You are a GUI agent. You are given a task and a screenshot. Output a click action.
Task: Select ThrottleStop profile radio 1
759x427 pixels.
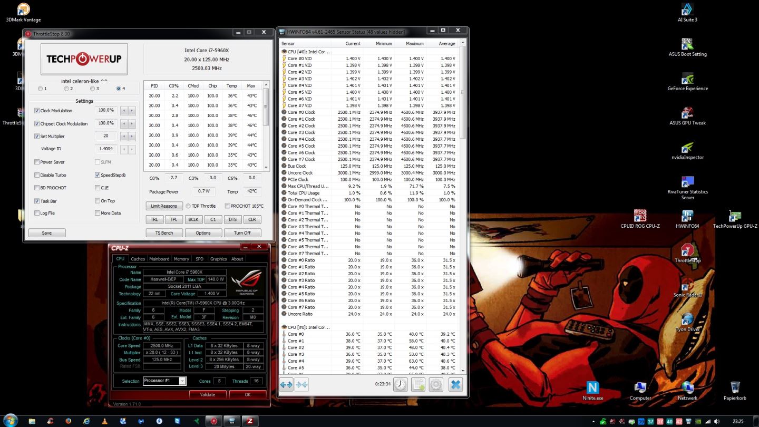coord(41,89)
